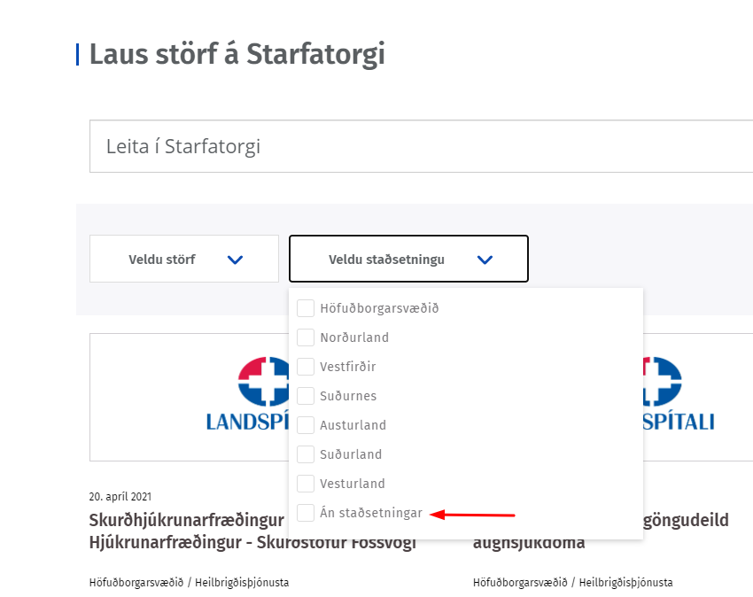Open the Veldu störf dropdown
This screenshot has height=597, width=753.
pyautogui.click(x=184, y=259)
